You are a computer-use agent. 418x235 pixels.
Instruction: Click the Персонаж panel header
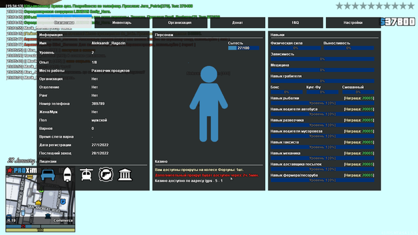164,35
